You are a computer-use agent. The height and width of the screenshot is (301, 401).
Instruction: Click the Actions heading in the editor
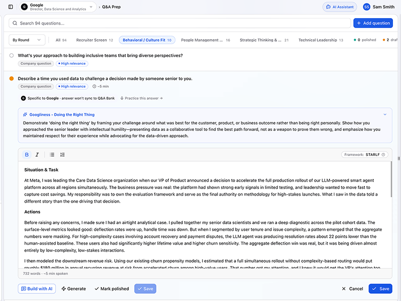tap(32, 212)
